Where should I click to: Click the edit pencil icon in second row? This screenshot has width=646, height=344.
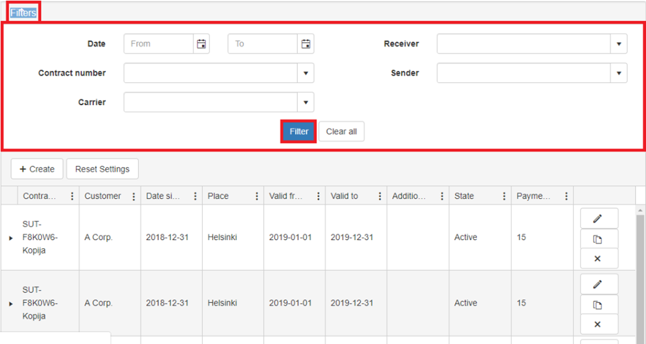pyautogui.click(x=598, y=284)
